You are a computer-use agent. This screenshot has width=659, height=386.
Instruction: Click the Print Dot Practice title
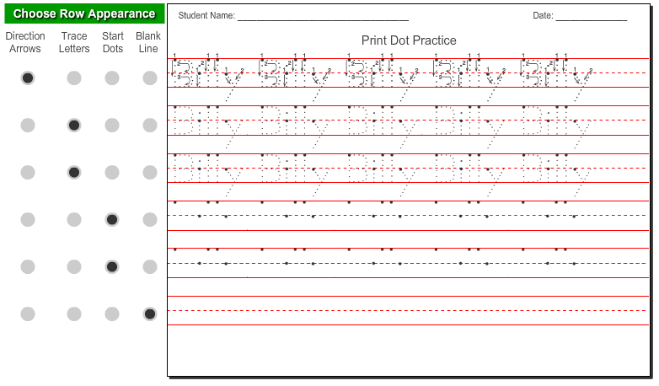(x=409, y=40)
